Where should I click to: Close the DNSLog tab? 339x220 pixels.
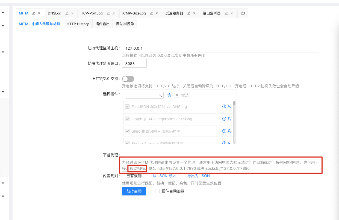click(72, 13)
